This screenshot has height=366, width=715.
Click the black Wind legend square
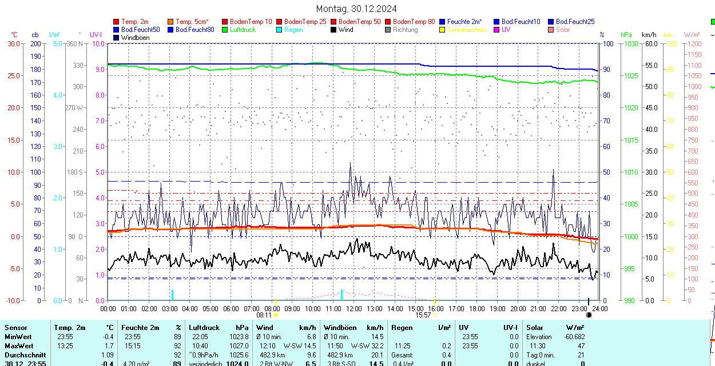coord(333,30)
